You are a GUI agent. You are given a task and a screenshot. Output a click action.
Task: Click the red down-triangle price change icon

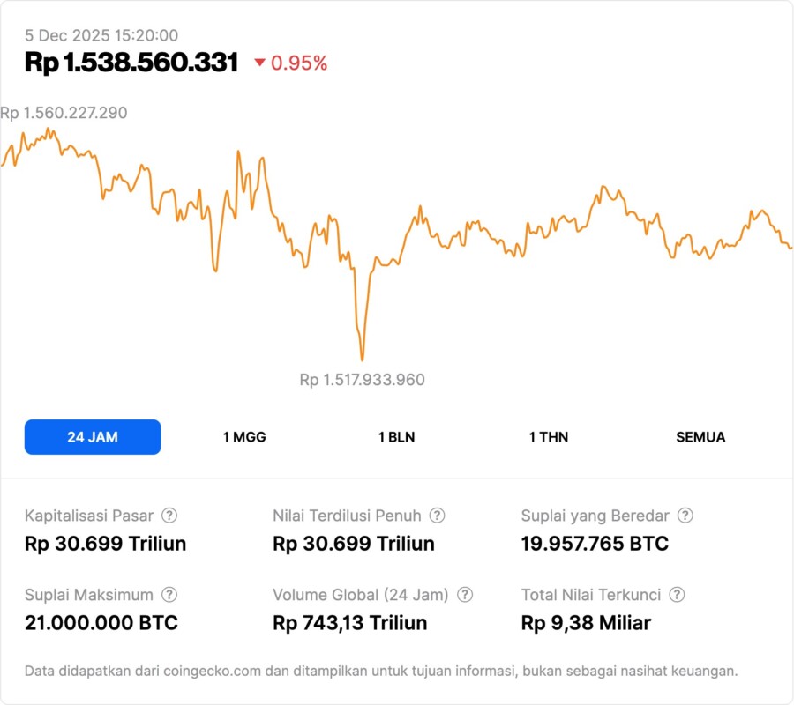coord(259,63)
